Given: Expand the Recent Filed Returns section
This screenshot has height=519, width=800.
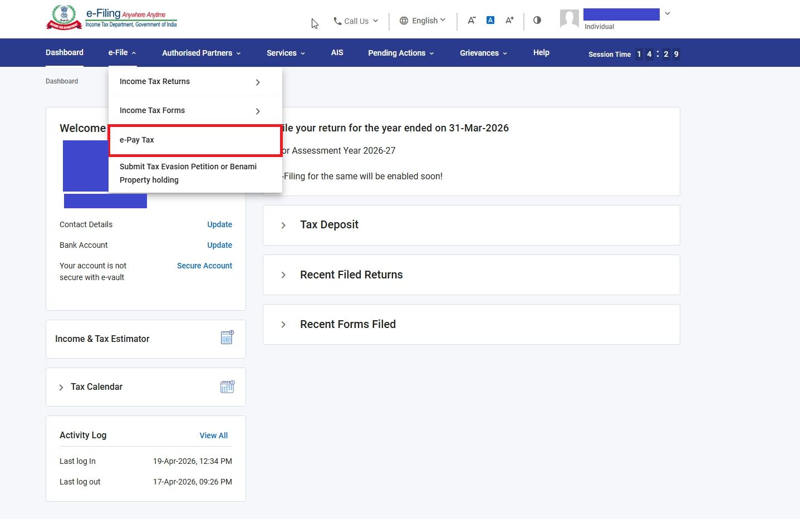Looking at the screenshot, I should (283, 275).
